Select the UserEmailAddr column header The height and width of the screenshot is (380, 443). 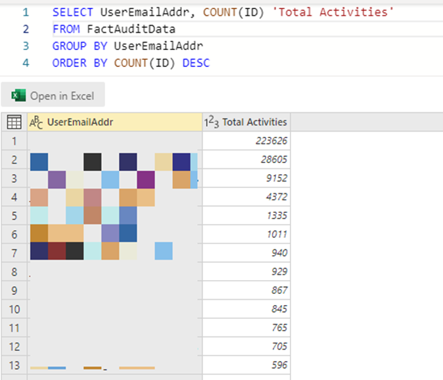115,122
